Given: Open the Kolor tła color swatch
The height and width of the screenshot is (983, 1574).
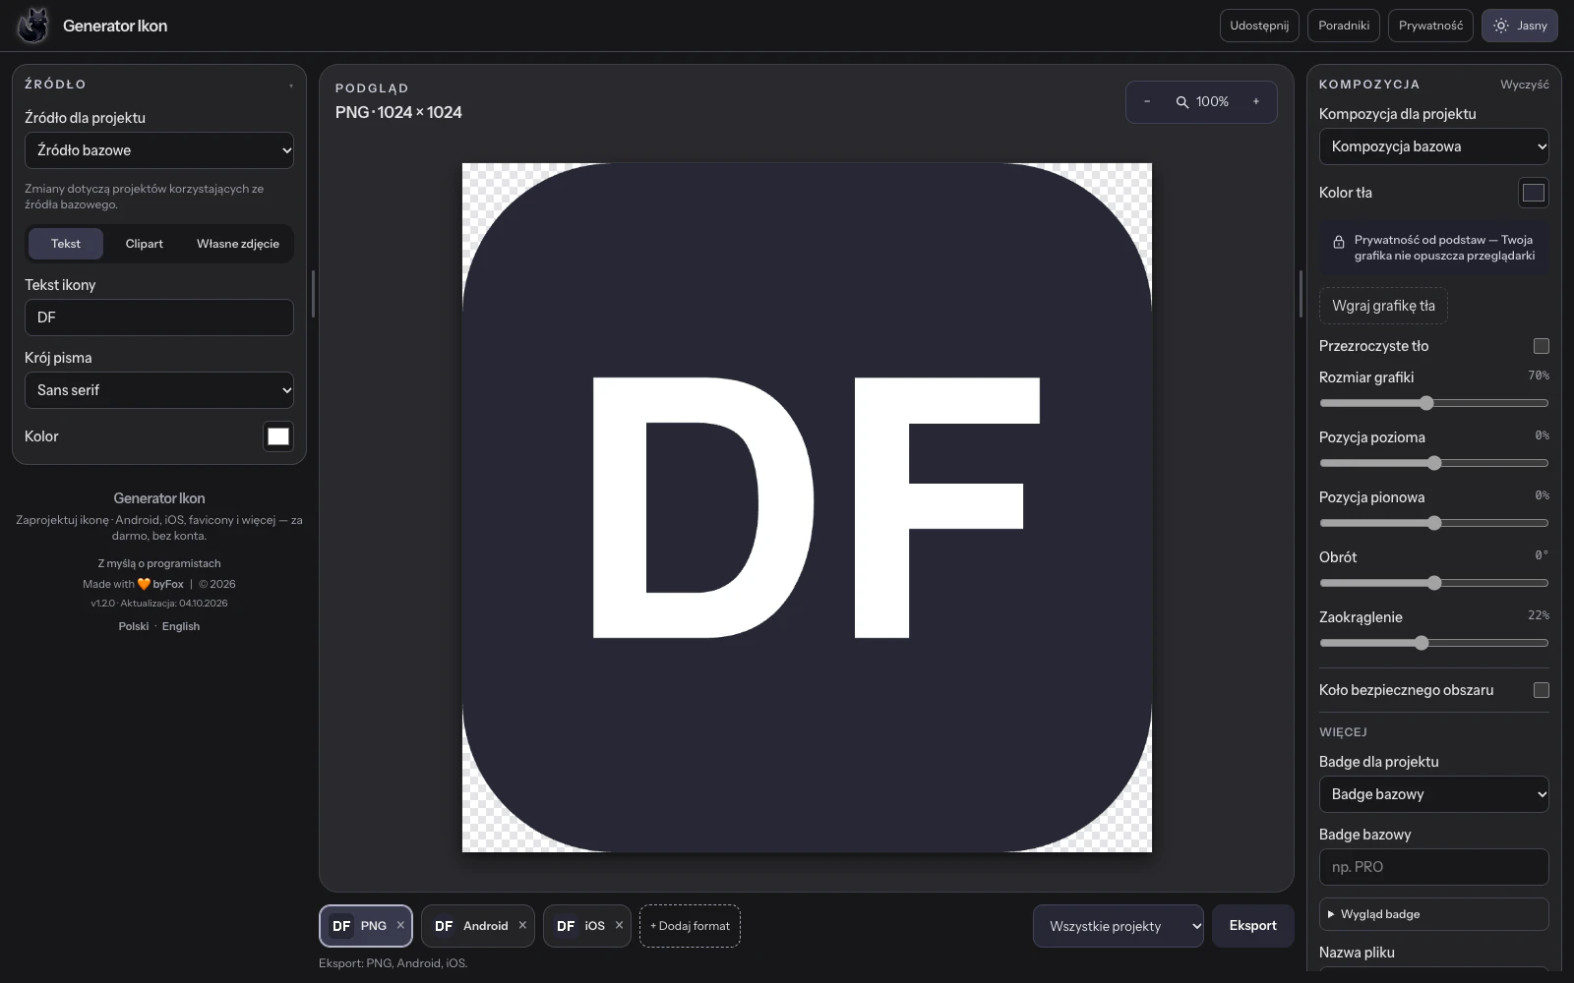Looking at the screenshot, I should click(1534, 193).
